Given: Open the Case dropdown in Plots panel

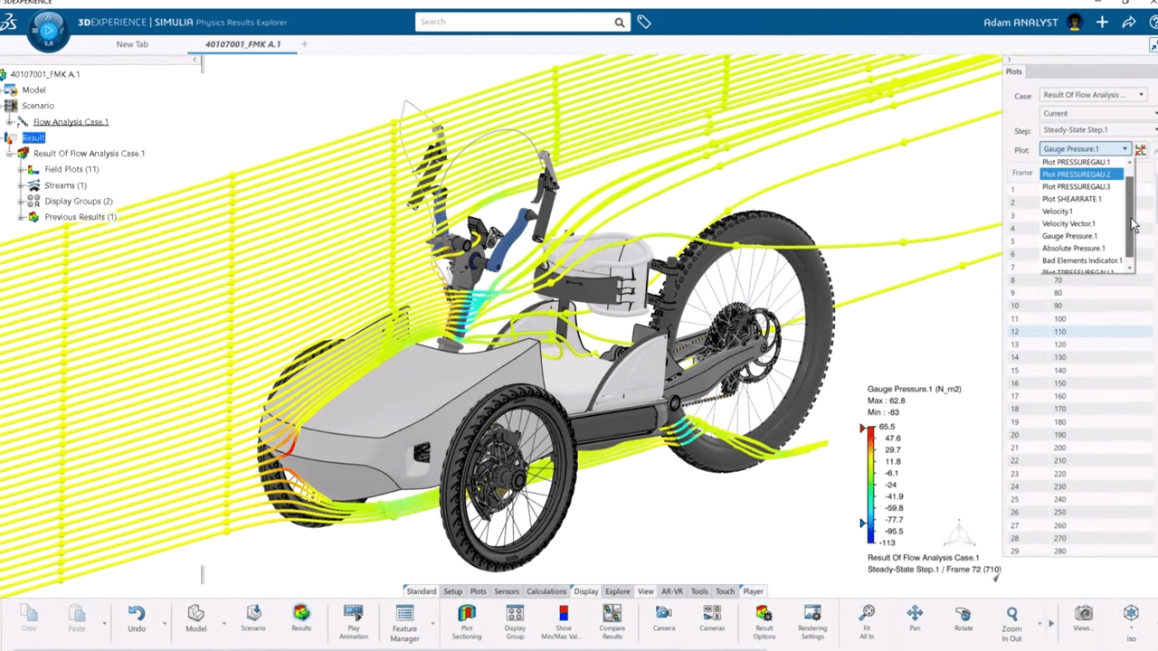Looking at the screenshot, I should coord(1093,95).
